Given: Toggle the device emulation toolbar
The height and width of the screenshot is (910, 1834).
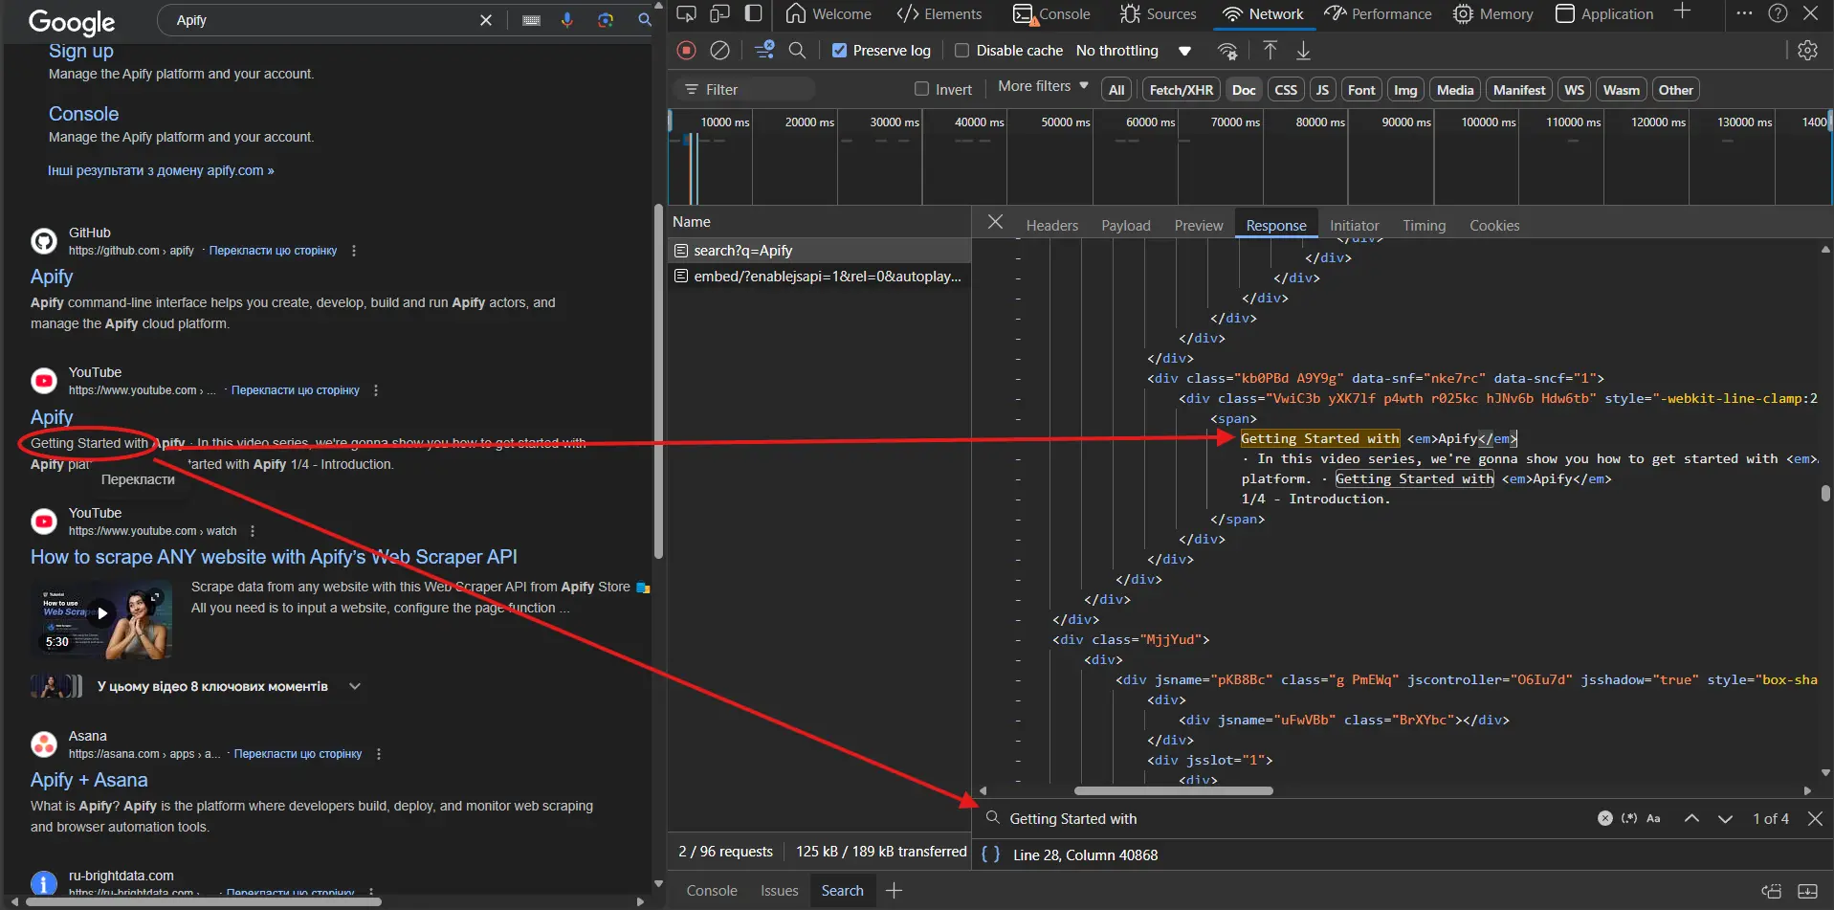Looking at the screenshot, I should pos(721,13).
